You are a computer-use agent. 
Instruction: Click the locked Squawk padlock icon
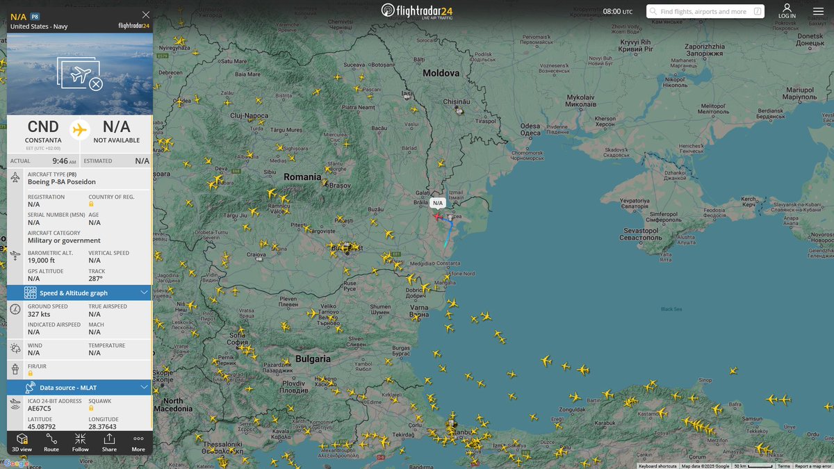tap(91, 408)
